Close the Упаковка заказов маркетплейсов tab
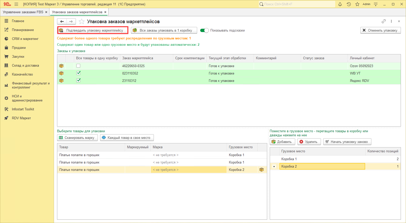The height and width of the screenshot is (223, 406). (105, 12)
